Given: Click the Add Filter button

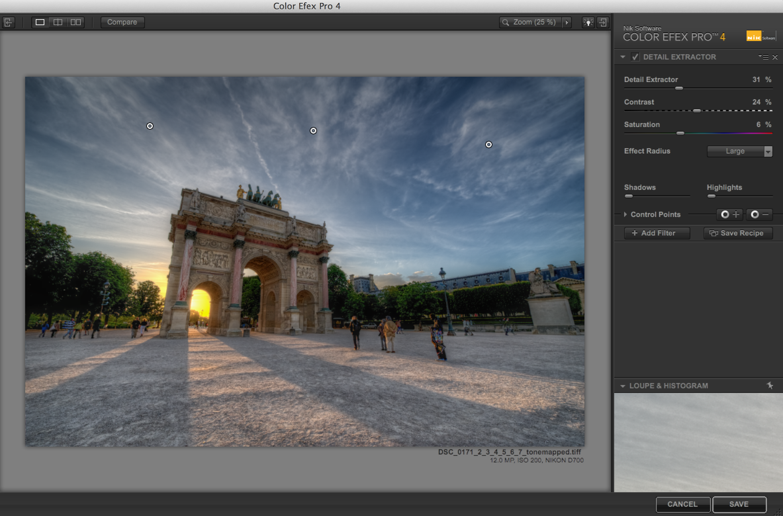Looking at the screenshot, I should (x=657, y=233).
